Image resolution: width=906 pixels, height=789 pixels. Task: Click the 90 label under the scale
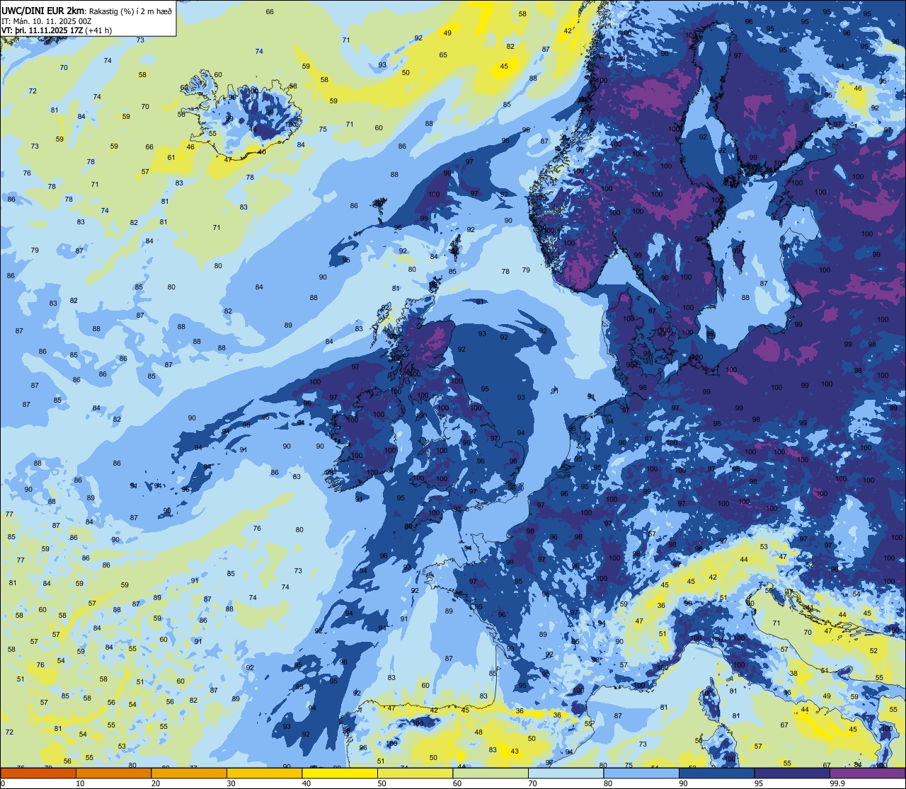(x=683, y=783)
